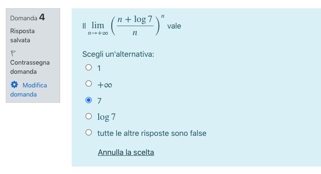
Task: Click the limit formula fraction
Action: [135, 26]
